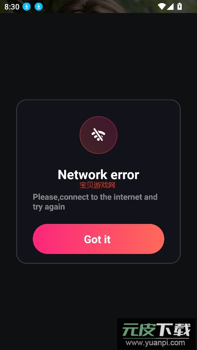197x350 pixels.
Task: Tap the second download notification icon
Action: pyautogui.click(x=39, y=7)
